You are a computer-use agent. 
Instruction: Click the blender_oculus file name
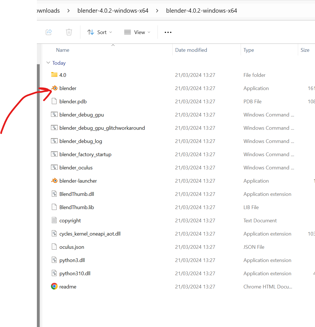coord(76,168)
